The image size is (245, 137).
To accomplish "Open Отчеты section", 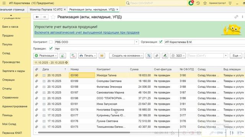I will (7, 89).
